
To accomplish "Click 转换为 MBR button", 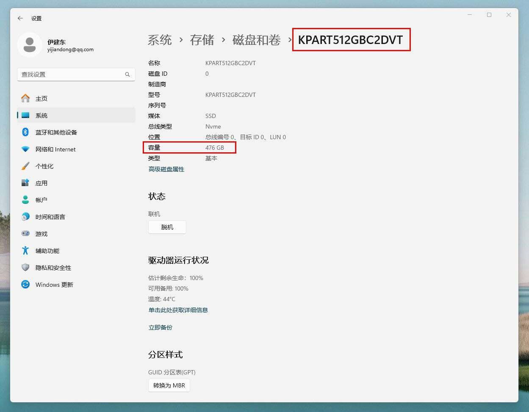I will point(169,385).
